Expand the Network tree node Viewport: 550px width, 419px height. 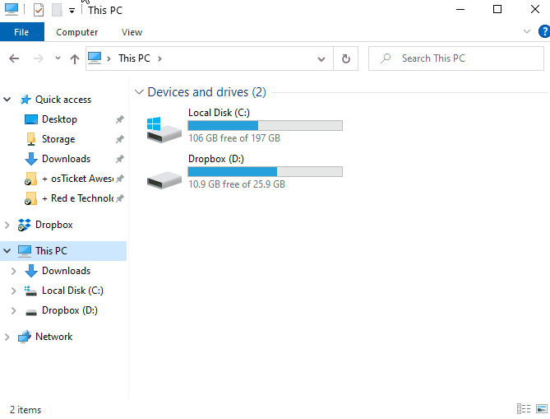(x=7, y=337)
